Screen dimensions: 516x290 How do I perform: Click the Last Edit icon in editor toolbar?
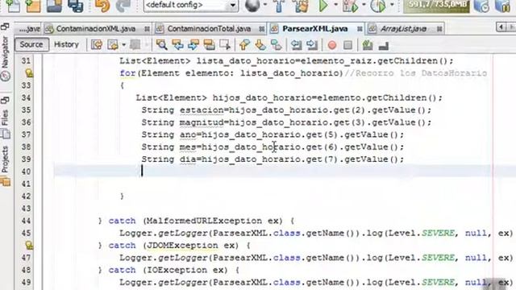click(97, 45)
